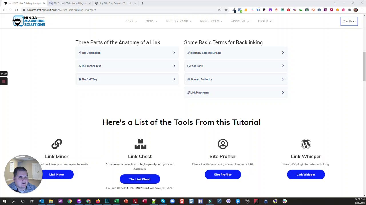Click the Site Profiler user-circle icon

pos(223,144)
